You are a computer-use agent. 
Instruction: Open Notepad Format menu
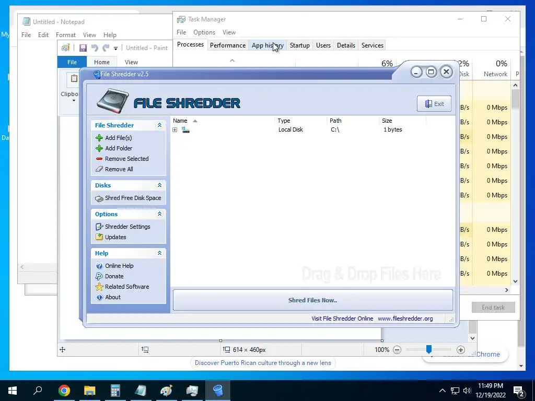pyautogui.click(x=65, y=35)
